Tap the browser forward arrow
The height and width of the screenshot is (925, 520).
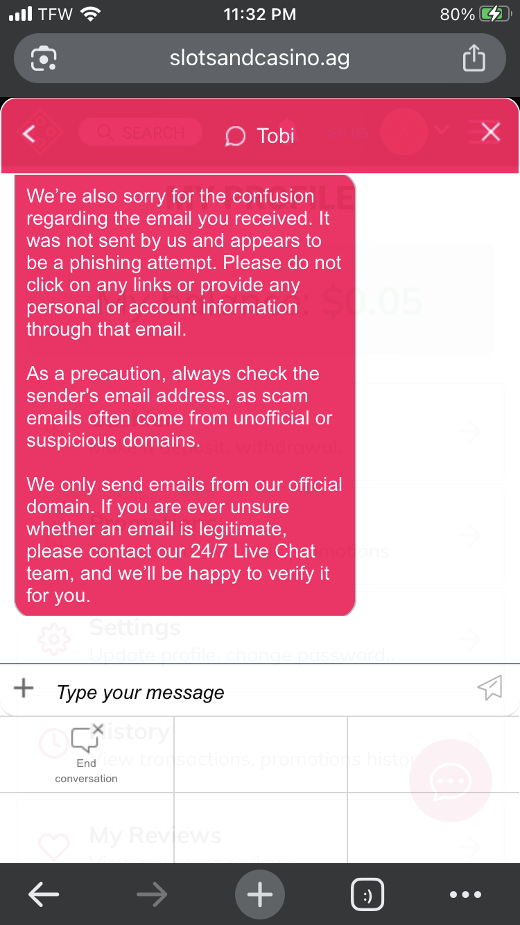[152, 895]
